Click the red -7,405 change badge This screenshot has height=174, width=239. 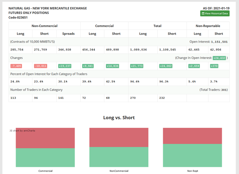tap(16, 66)
